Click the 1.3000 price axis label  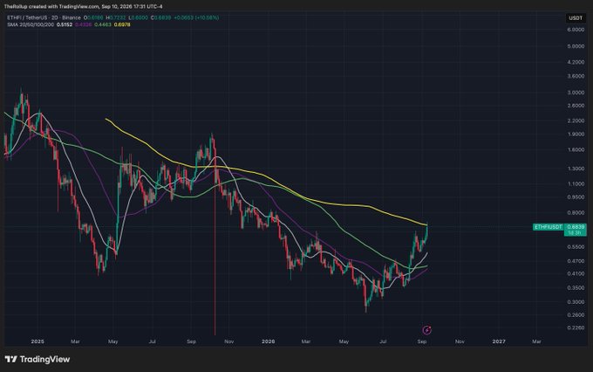tap(576, 169)
